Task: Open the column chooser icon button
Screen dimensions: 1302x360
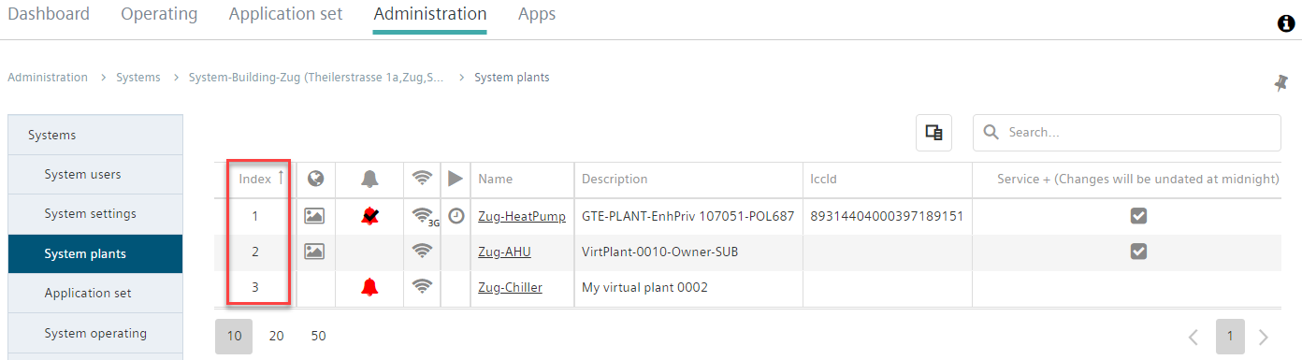Action: 933,133
